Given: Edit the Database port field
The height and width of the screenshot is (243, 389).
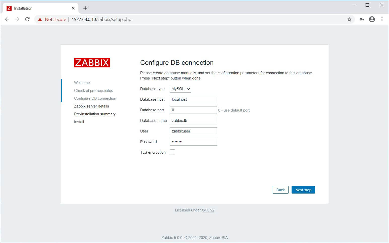Looking at the screenshot, I should pos(193,110).
